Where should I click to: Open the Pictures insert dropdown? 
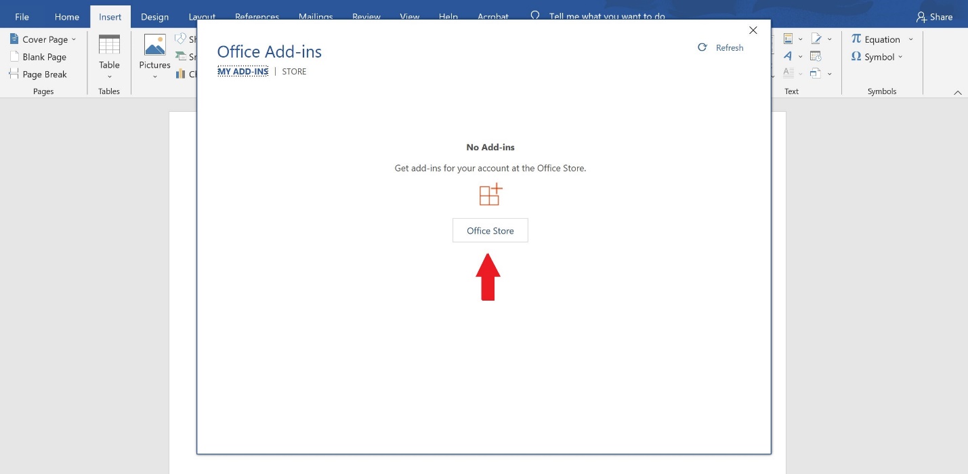coord(154,57)
